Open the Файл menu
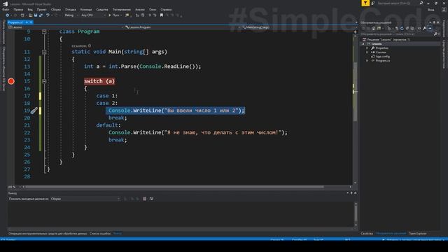448x252 pixels. coord(6,9)
